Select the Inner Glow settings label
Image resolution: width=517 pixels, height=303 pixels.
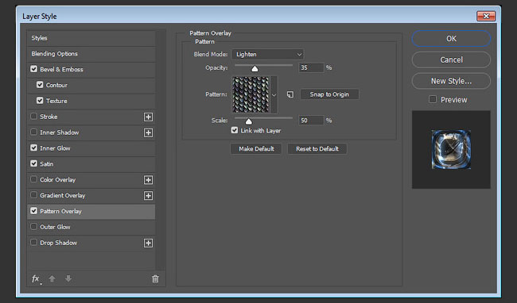(55, 148)
